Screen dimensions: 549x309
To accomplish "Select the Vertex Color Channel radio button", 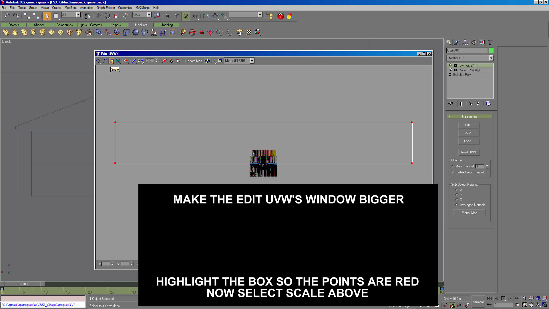I will point(452,172).
